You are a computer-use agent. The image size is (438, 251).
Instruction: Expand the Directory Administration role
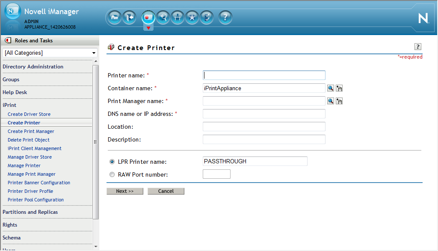point(33,67)
